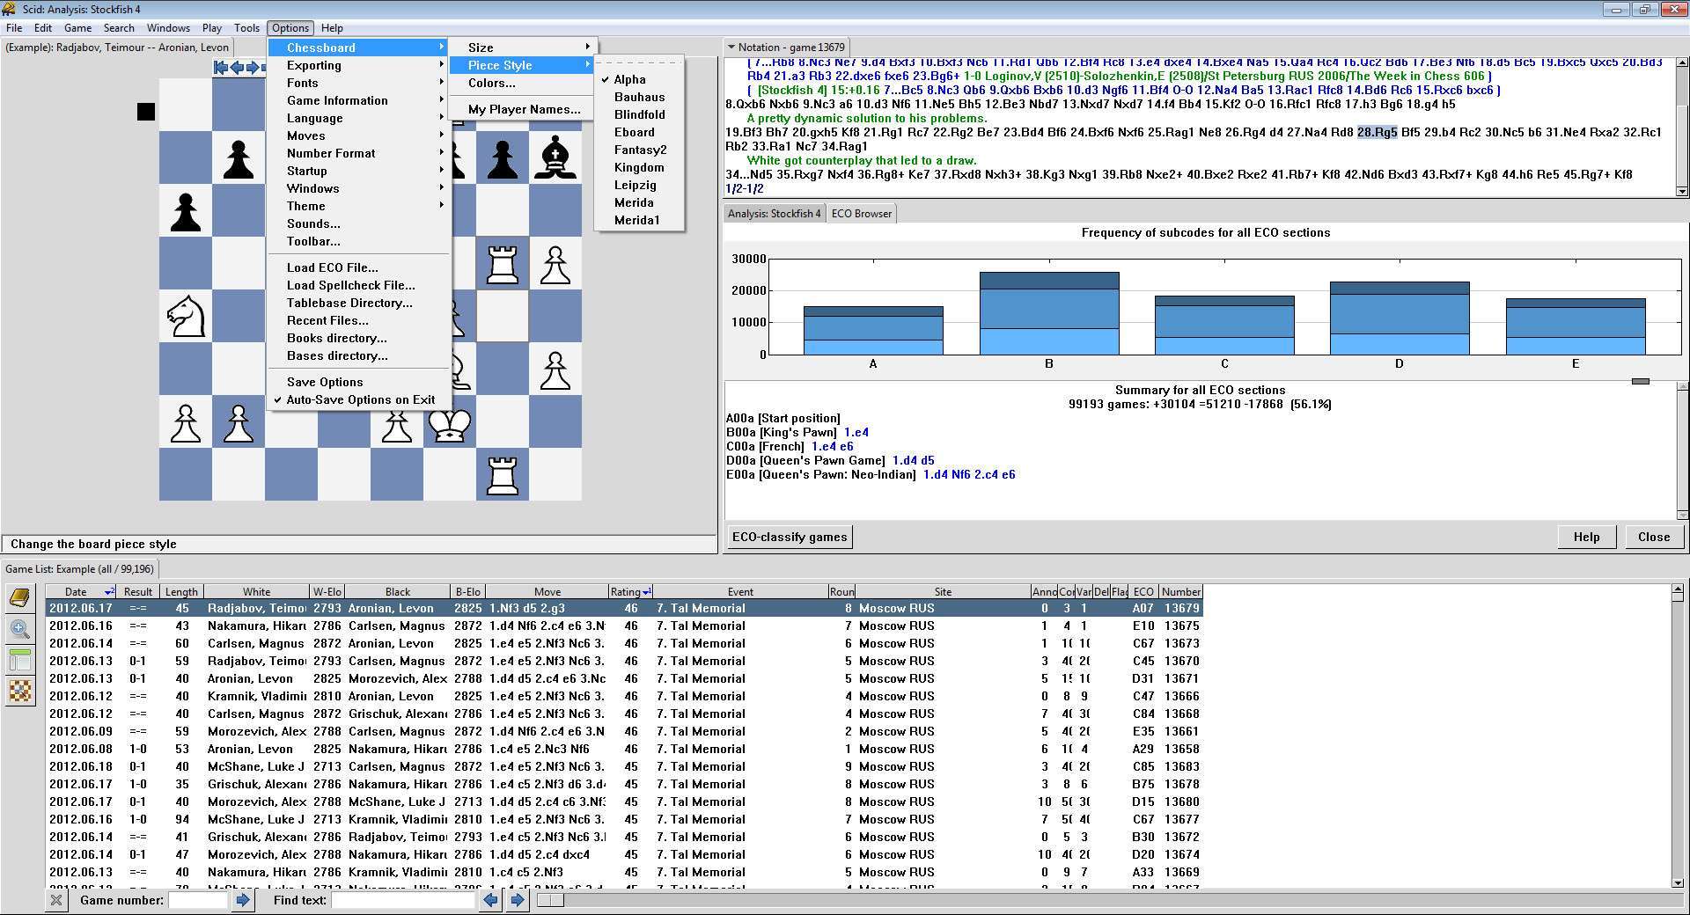
Task: Jump to the start of the game
Action: pos(222,66)
